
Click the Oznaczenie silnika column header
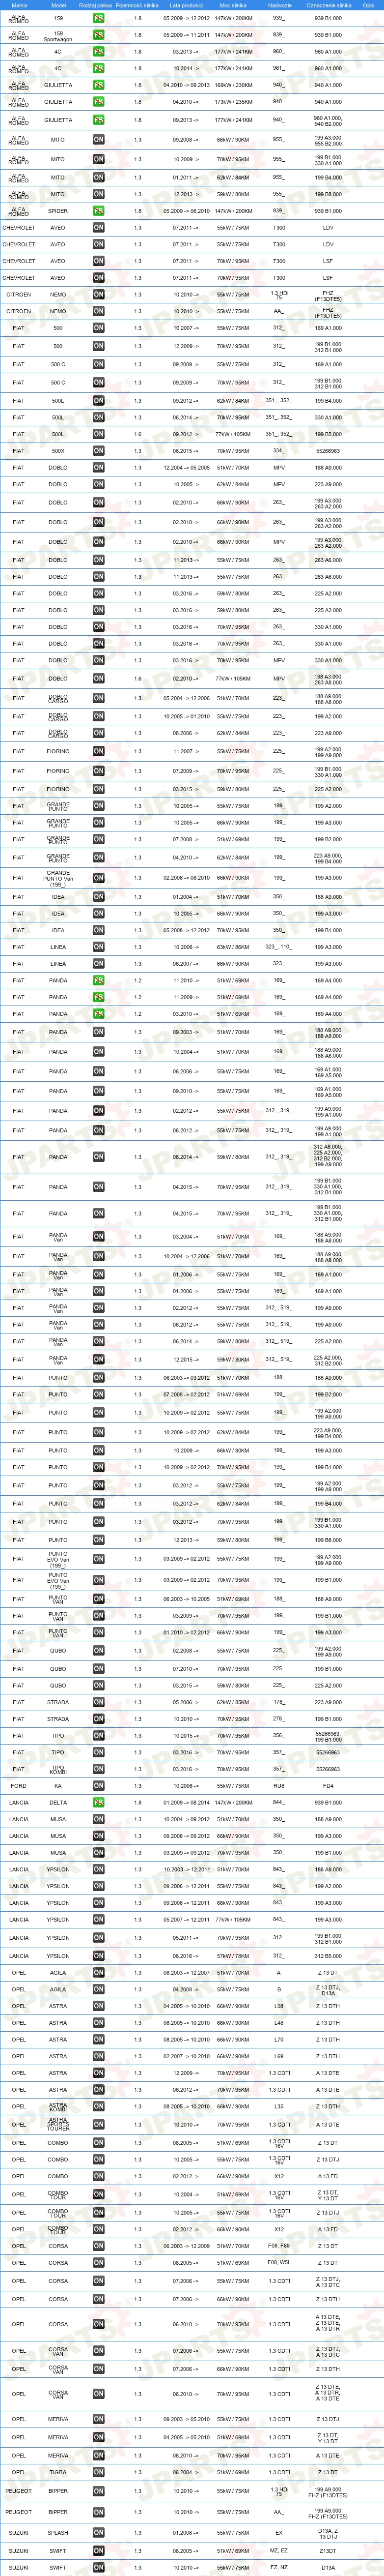point(328,5)
